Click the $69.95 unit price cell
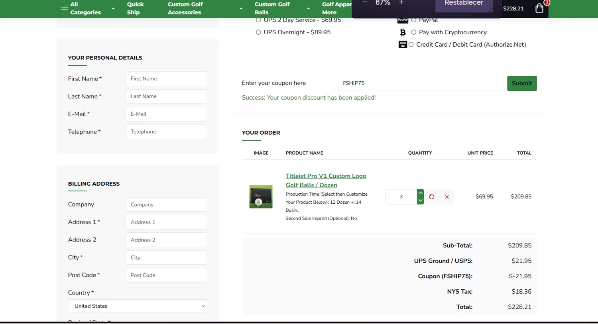Viewport: 598px width, 324px height. click(x=484, y=197)
